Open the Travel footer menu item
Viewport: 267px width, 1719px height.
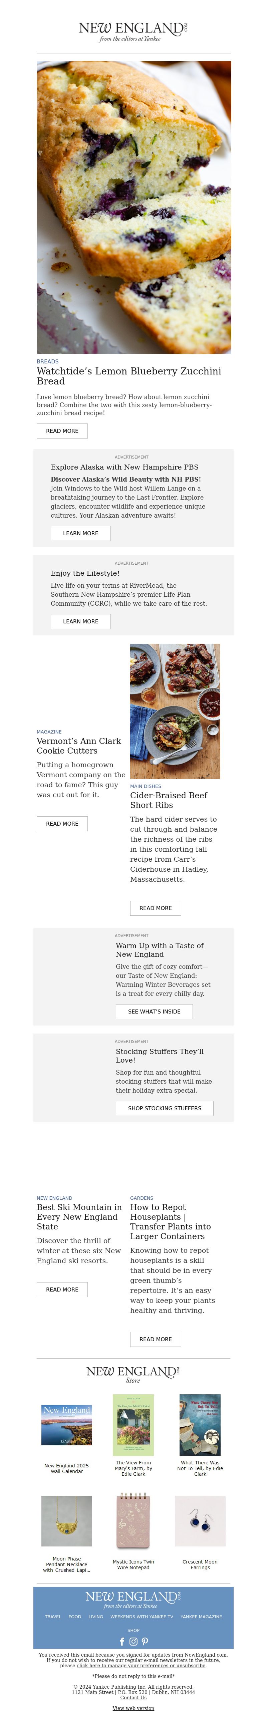pyautogui.click(x=53, y=1617)
